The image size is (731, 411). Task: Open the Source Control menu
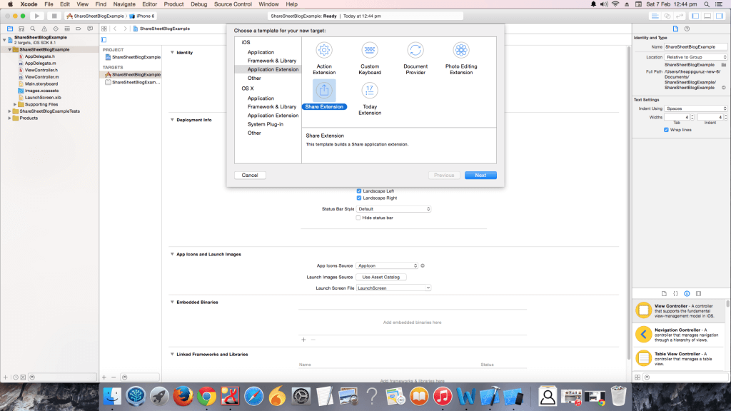233,4
